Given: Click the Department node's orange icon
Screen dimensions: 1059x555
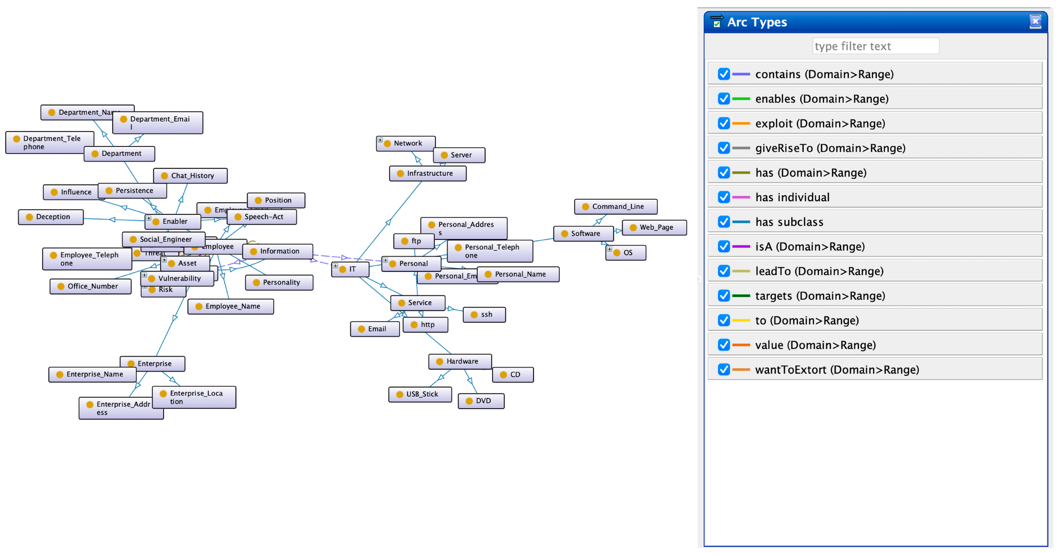Looking at the screenshot, I should coord(95,154).
